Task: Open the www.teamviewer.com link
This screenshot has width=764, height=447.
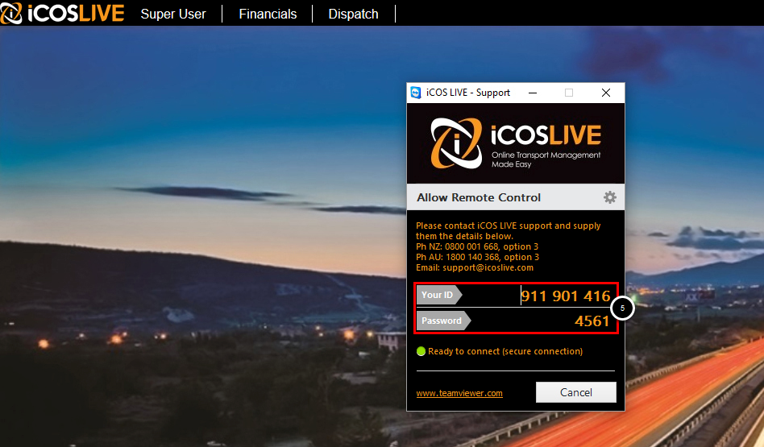Action: click(x=459, y=393)
